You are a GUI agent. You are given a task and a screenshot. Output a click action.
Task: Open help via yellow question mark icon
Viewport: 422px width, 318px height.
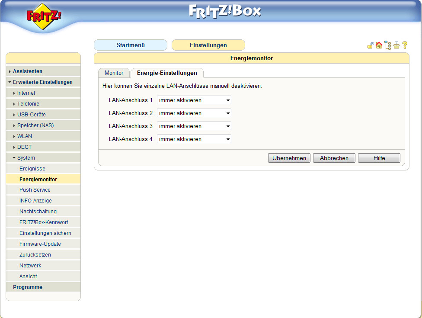(x=405, y=45)
